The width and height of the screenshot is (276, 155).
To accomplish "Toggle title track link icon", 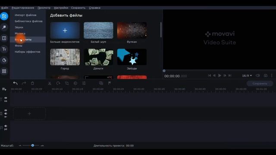I will tap(6, 101).
